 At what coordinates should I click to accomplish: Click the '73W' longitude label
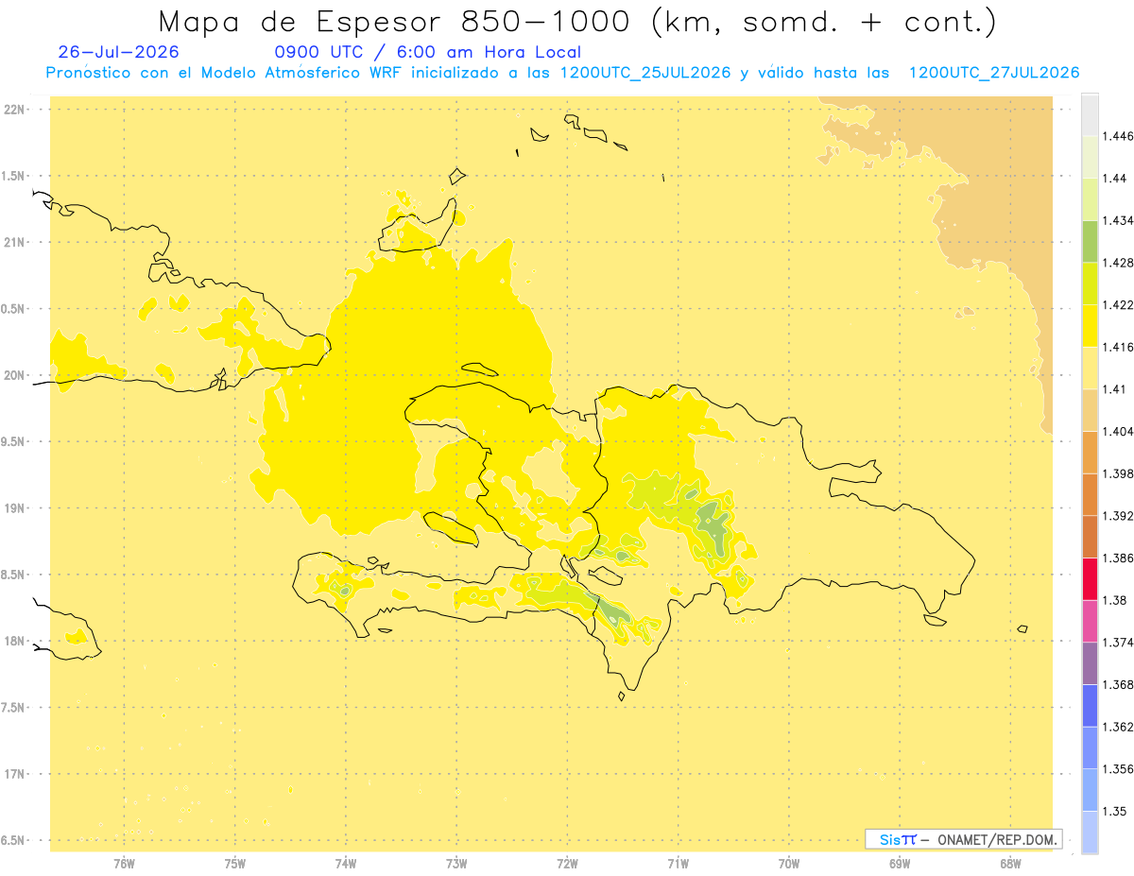(x=456, y=863)
